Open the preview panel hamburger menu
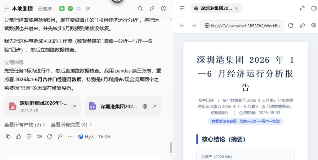This screenshot has height=160, width=318. click(x=182, y=8)
